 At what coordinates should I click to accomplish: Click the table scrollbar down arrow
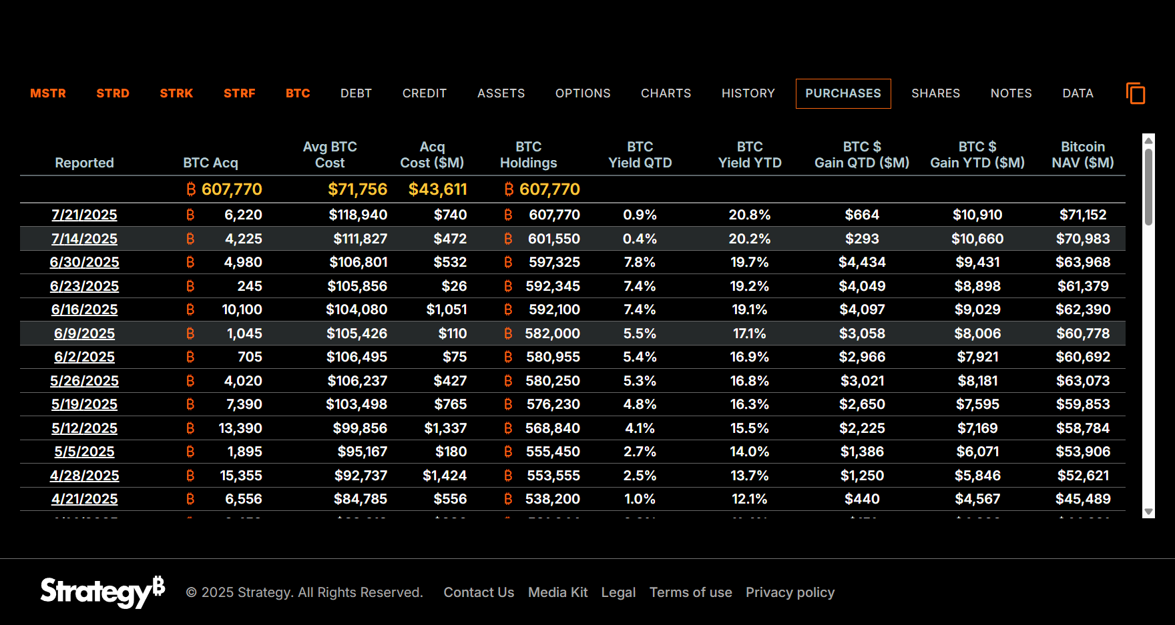[1148, 512]
